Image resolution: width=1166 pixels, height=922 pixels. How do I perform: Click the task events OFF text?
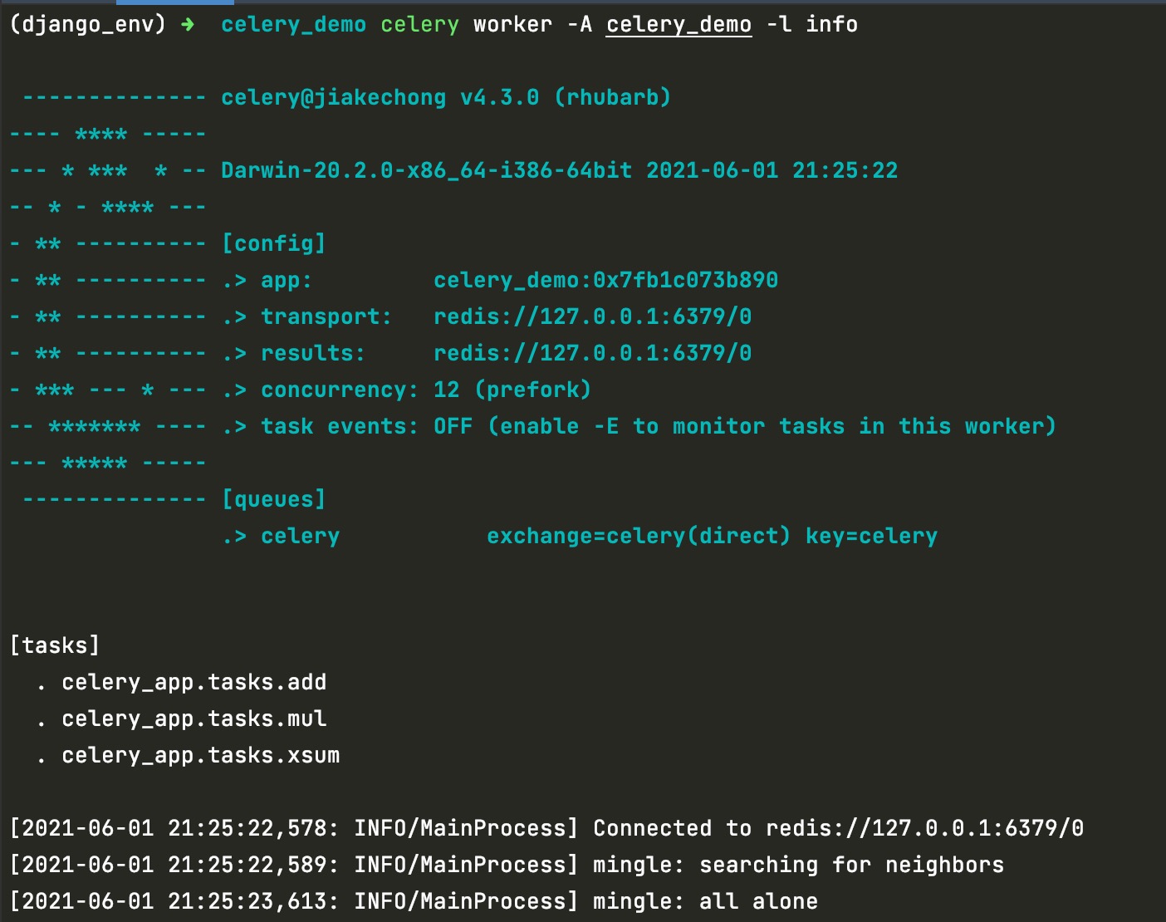tap(453, 427)
